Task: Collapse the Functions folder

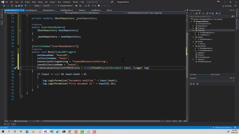Action: pos(193,31)
